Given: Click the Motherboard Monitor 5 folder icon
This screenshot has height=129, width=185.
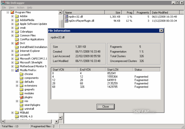Looking at the screenshot, I should point(17,66).
